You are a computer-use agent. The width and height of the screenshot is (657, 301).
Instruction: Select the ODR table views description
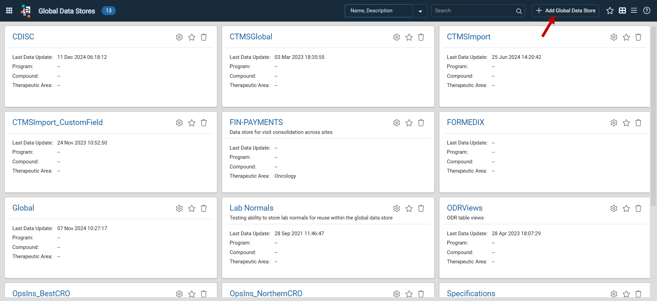(465, 218)
